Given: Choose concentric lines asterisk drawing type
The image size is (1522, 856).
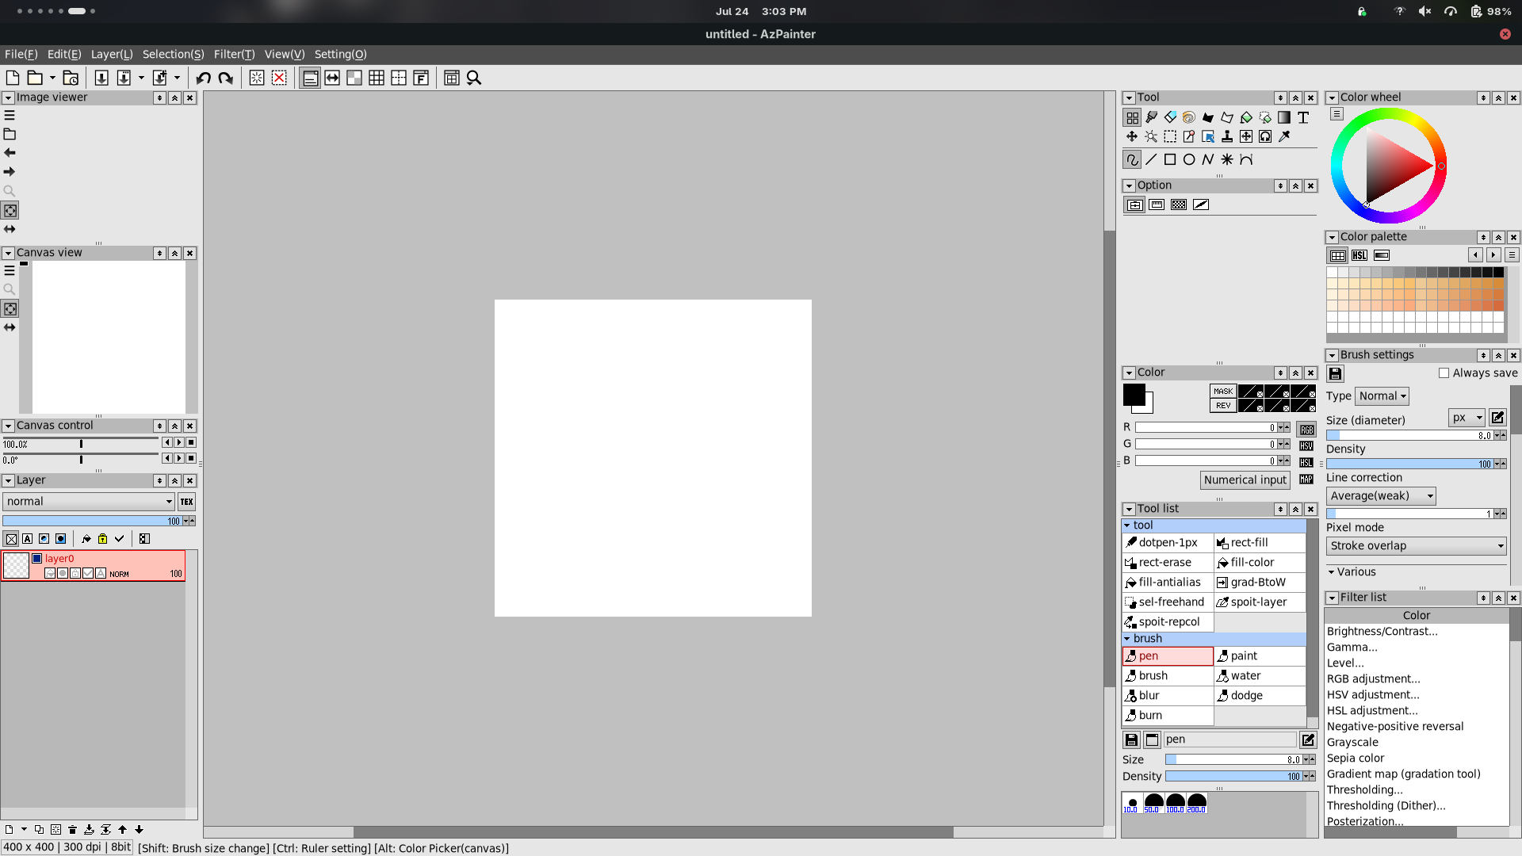Looking at the screenshot, I should [1227, 159].
